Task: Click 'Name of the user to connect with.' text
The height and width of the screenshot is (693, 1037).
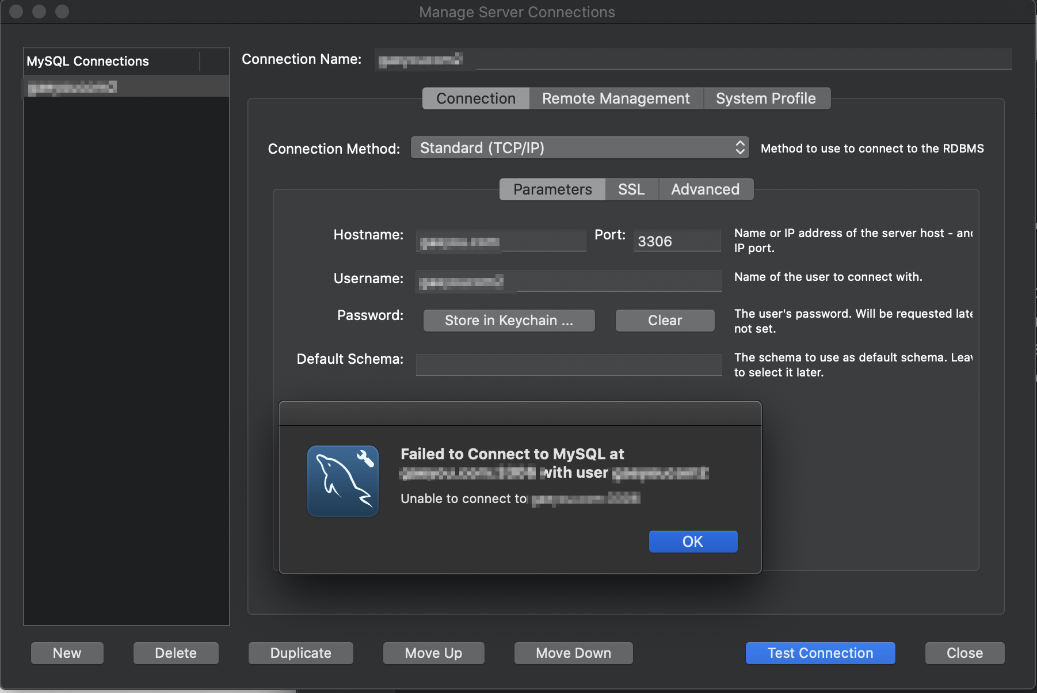Action: coord(828,277)
